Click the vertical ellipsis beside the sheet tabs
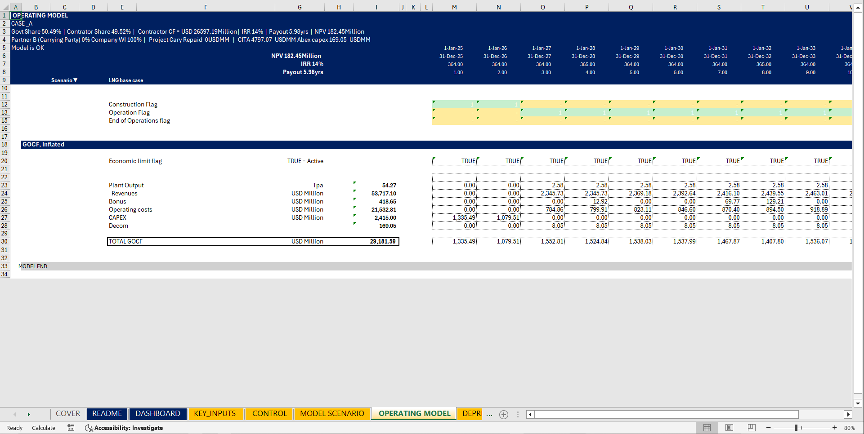 point(518,414)
